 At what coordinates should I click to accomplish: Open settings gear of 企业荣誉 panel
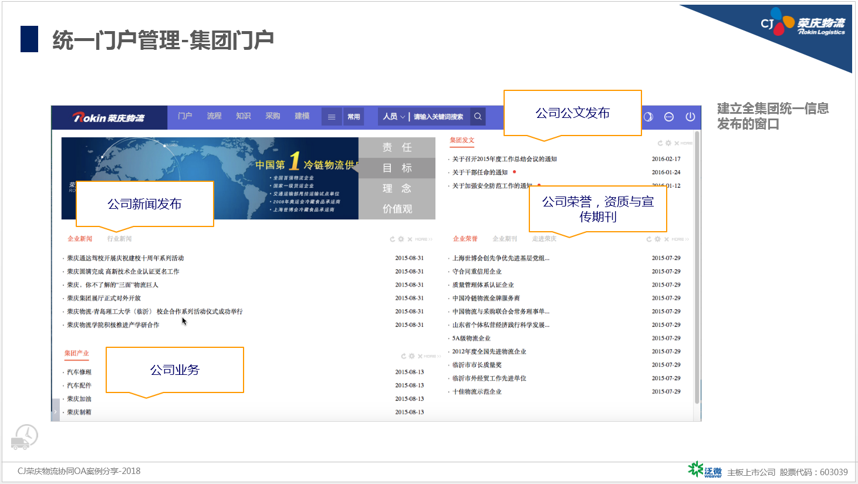[657, 239]
